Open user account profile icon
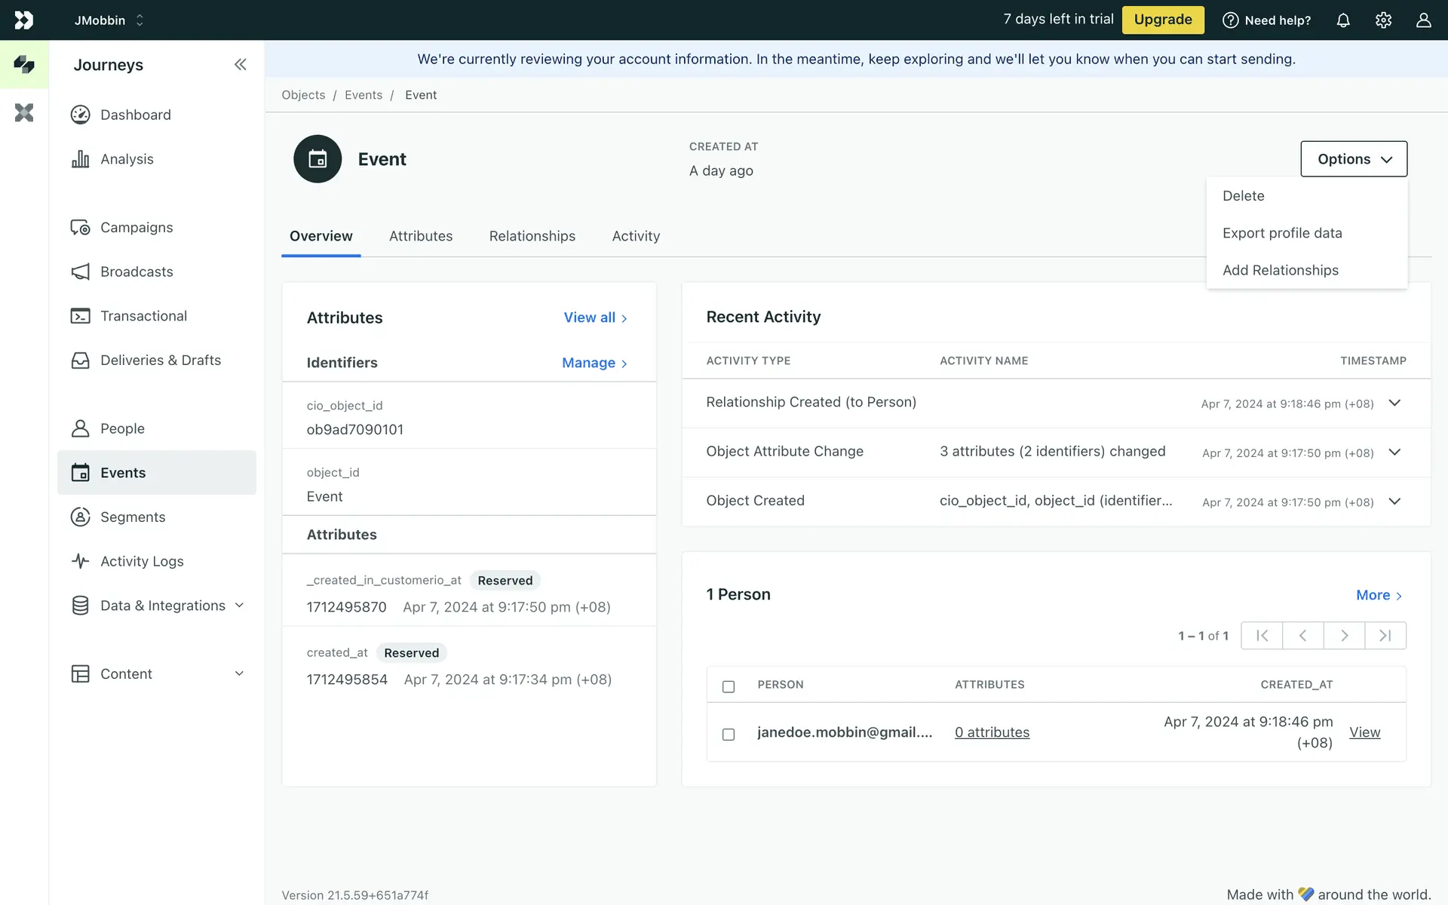Screen dimensions: 1448x905 click(x=1423, y=20)
